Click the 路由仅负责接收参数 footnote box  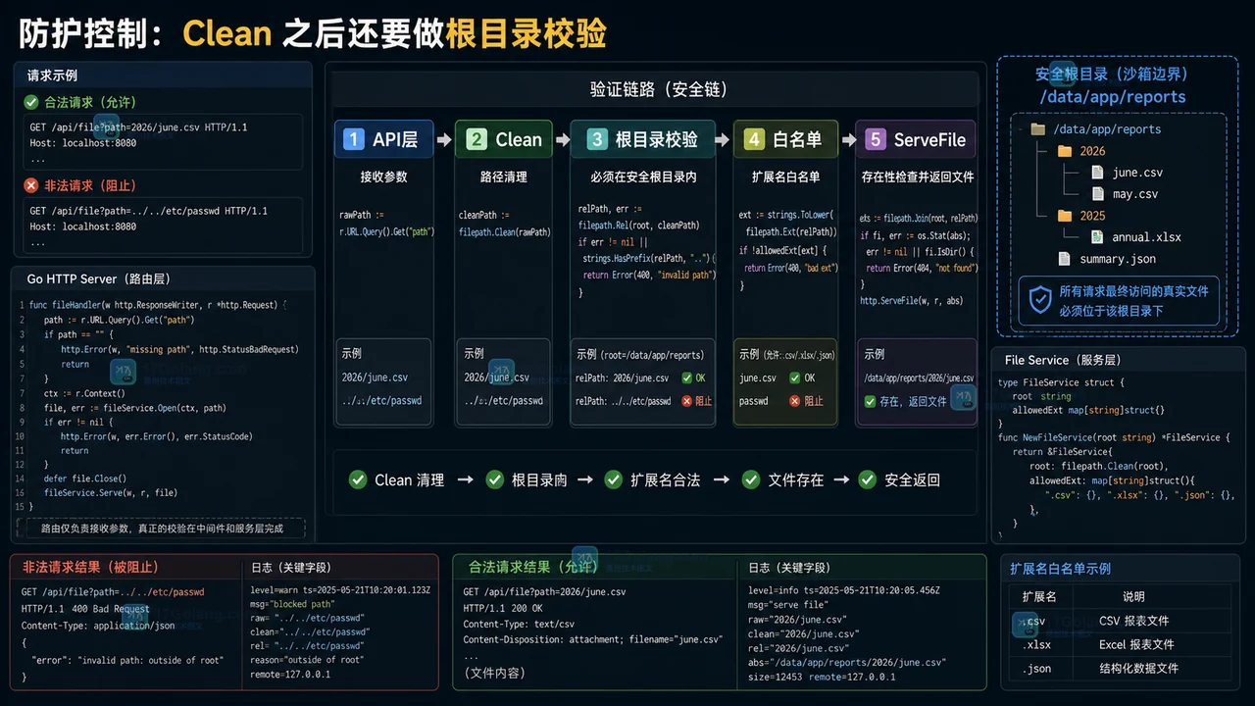pos(162,529)
